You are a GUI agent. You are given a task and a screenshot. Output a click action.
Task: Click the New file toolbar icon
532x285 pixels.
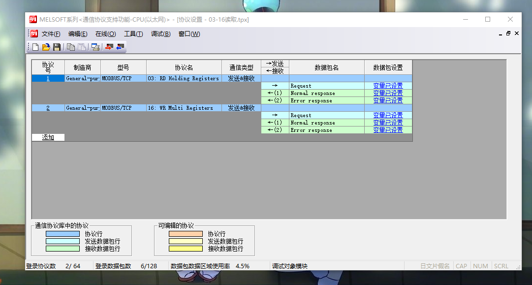[35, 47]
